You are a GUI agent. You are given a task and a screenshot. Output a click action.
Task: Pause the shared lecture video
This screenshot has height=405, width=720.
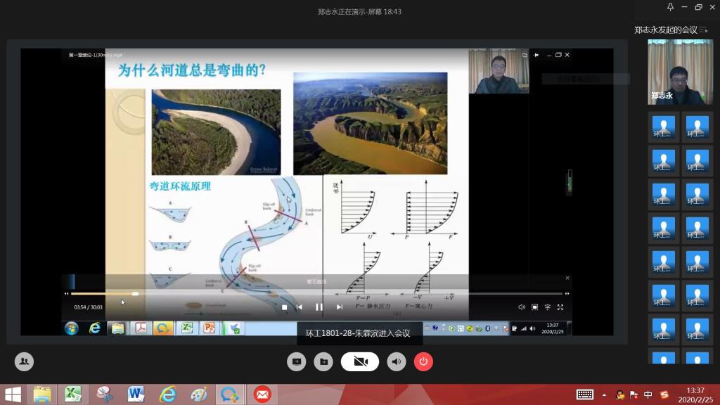pos(319,307)
